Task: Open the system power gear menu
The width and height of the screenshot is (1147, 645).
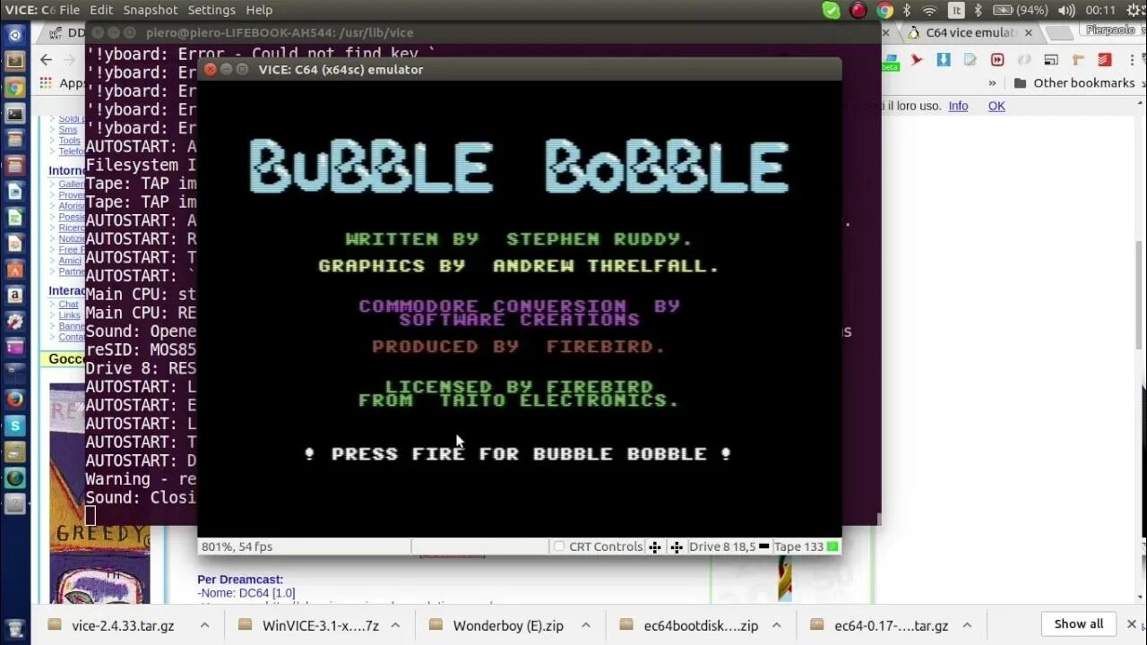Action: click(1133, 10)
